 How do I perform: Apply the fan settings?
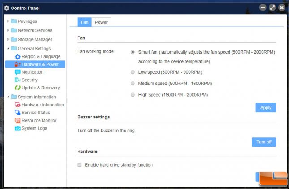[266, 107]
